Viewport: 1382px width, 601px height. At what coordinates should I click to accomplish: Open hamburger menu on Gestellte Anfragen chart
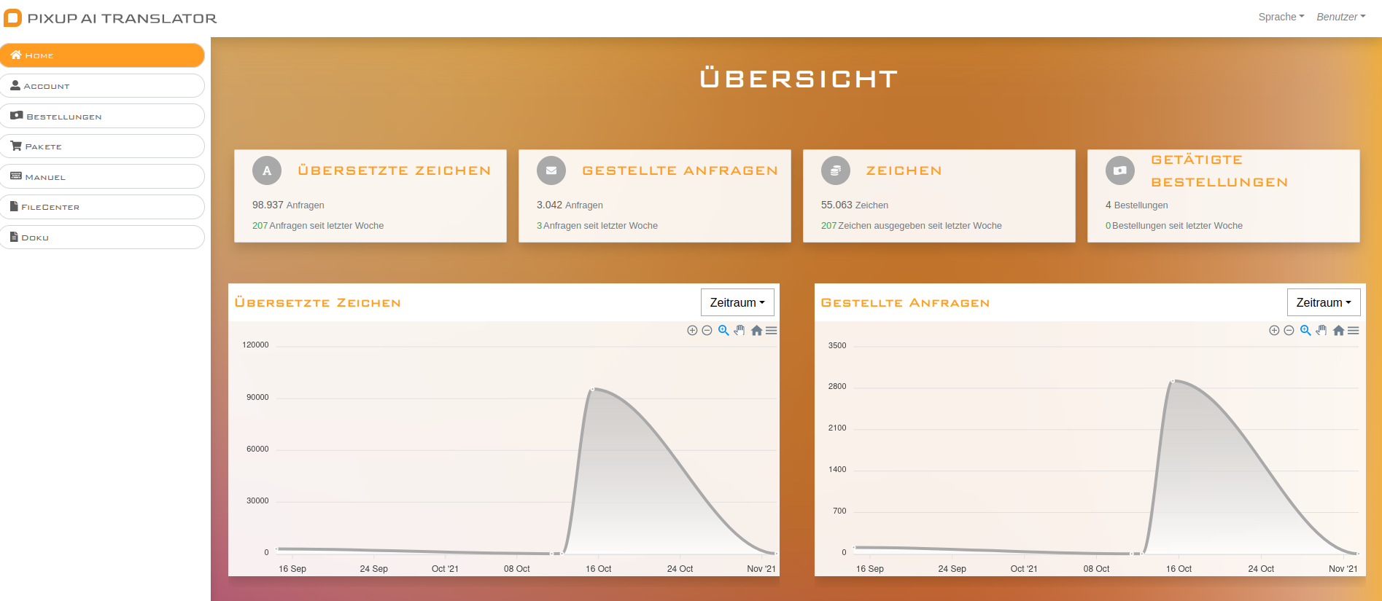pos(1354,331)
